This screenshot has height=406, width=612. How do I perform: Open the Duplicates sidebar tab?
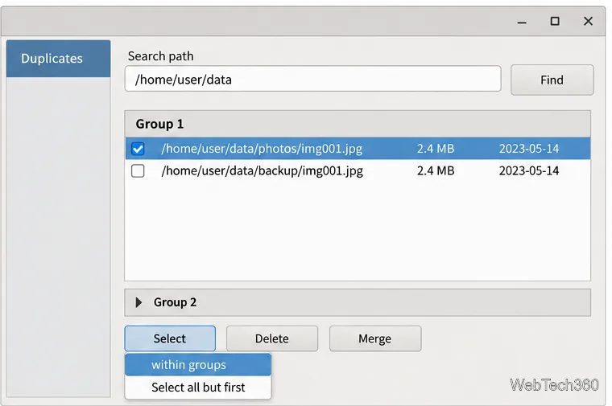click(58, 59)
